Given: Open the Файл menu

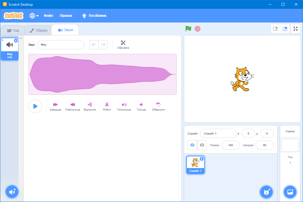Looking at the screenshot, I should [48, 16].
